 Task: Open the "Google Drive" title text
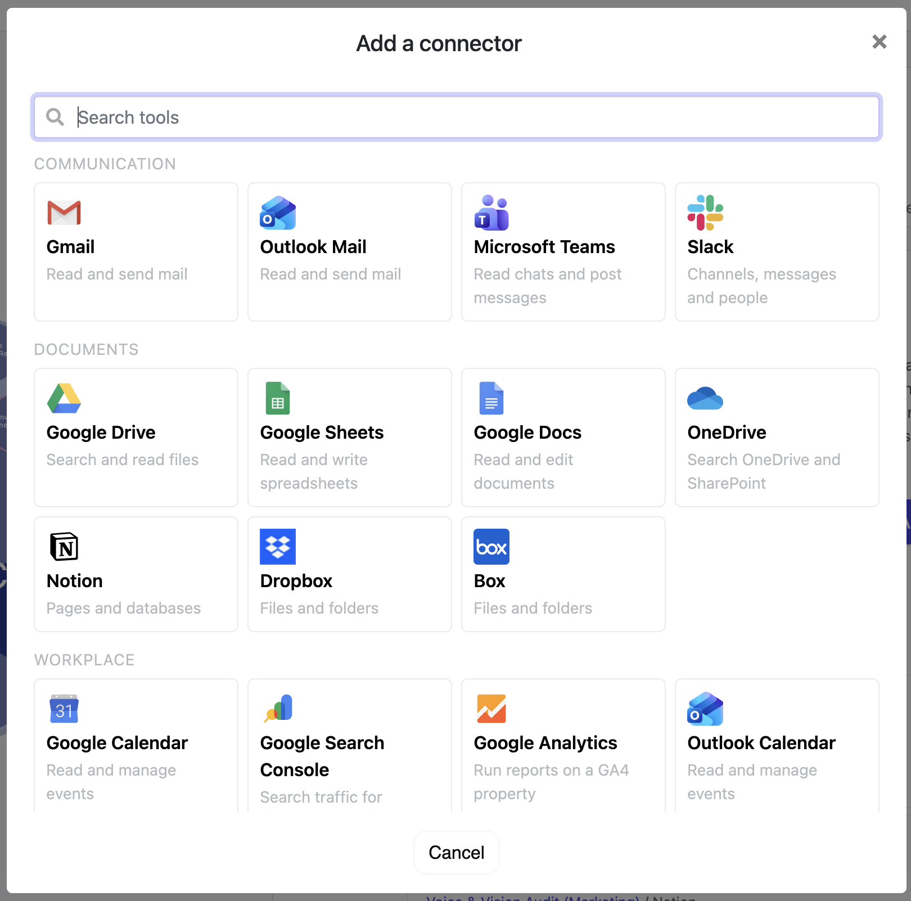point(101,433)
